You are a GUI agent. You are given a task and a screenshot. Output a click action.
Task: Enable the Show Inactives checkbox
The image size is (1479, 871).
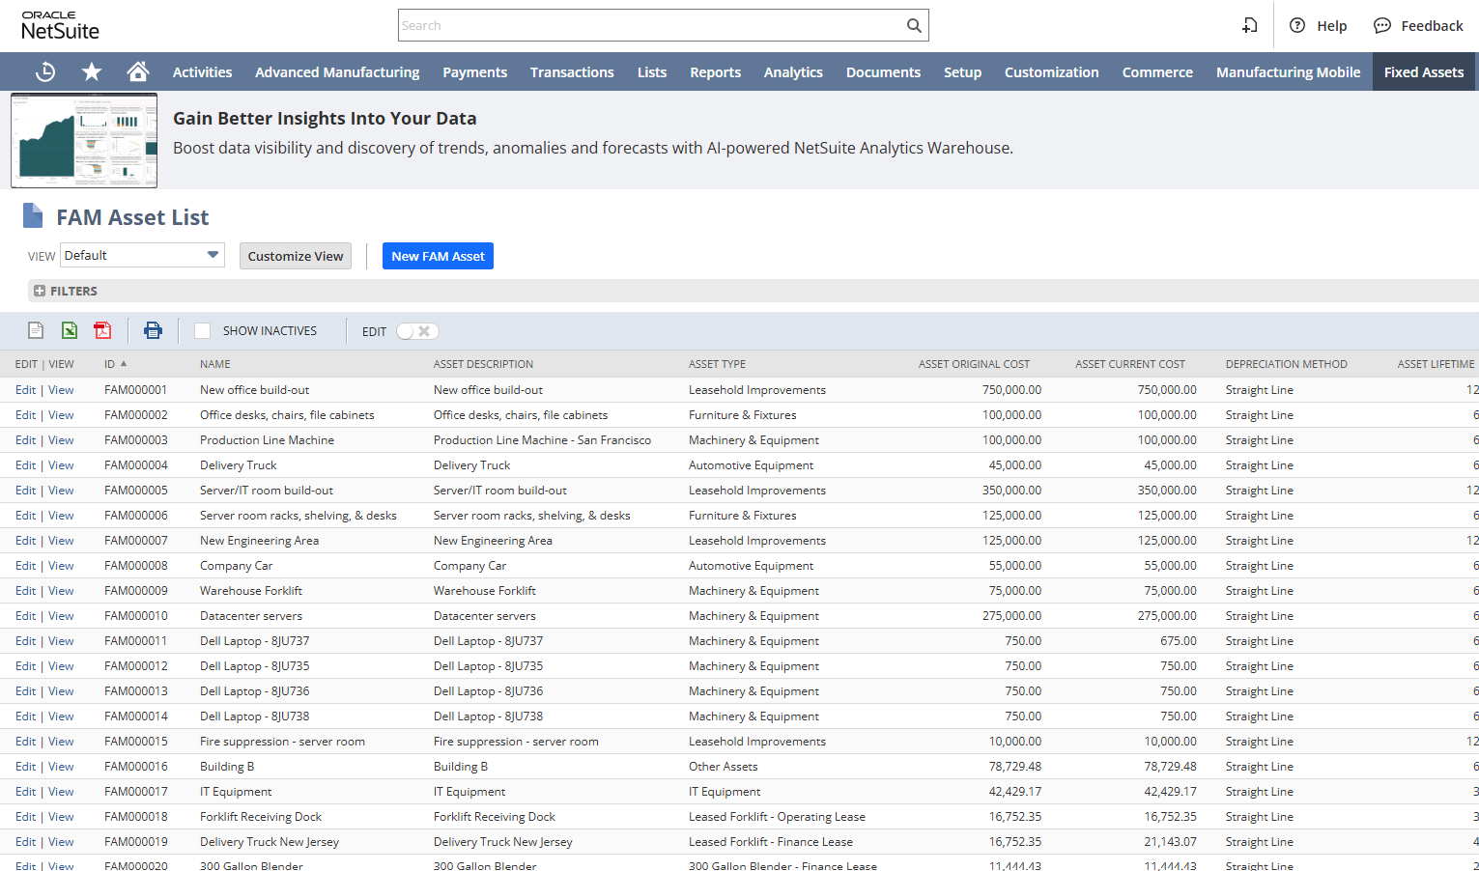(202, 330)
